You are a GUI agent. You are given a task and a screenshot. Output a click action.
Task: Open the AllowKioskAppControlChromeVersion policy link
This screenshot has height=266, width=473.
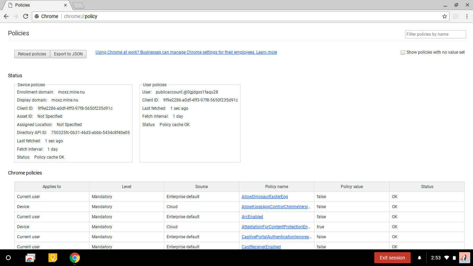coord(276,207)
